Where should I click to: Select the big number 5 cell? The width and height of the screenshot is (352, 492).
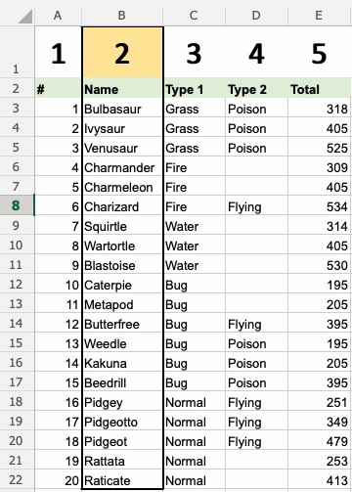(320, 52)
